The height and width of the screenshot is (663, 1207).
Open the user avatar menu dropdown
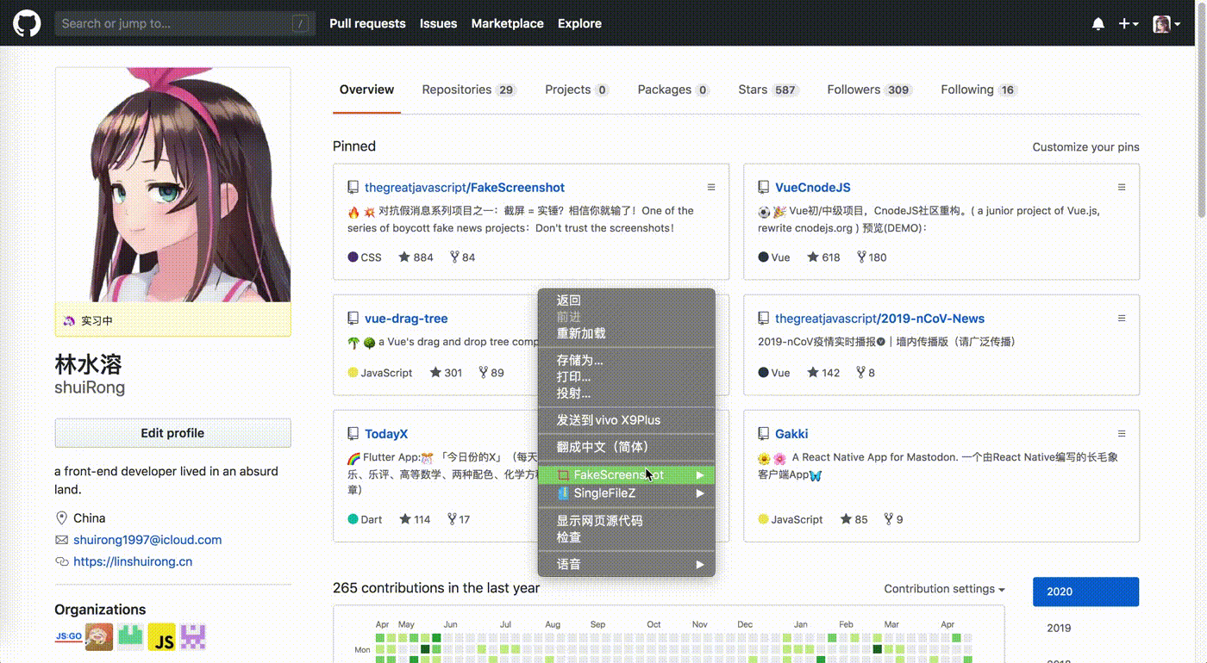coord(1166,24)
